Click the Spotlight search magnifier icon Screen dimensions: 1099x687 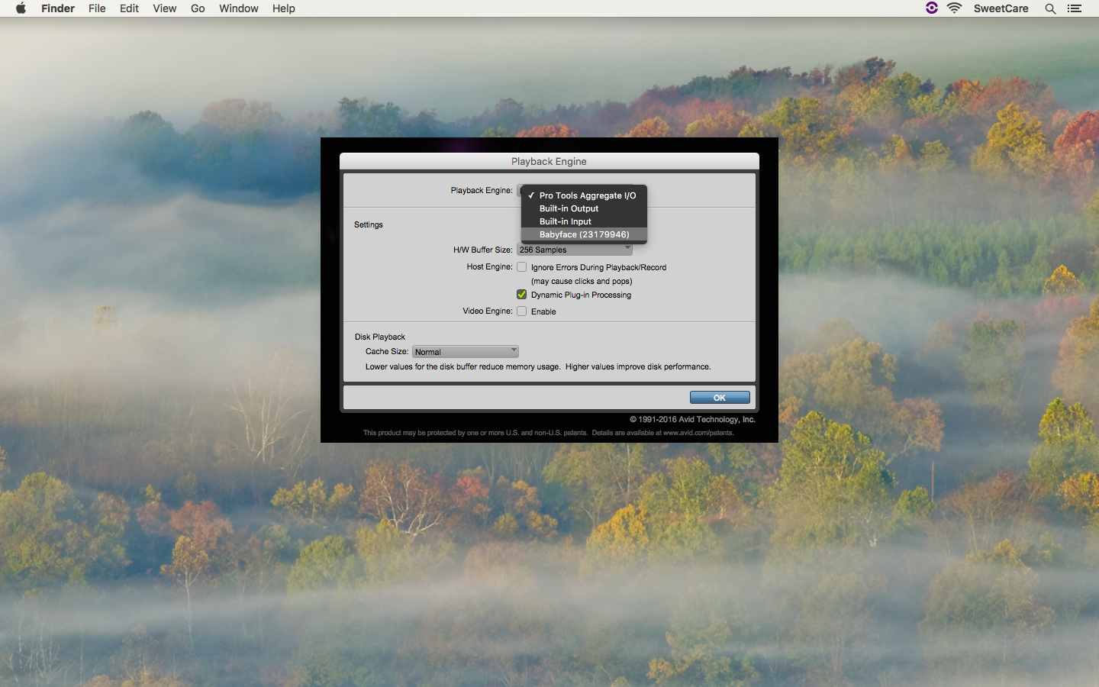coord(1050,8)
